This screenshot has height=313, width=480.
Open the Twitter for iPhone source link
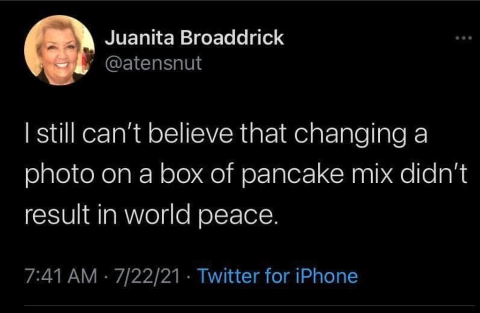tap(278, 276)
